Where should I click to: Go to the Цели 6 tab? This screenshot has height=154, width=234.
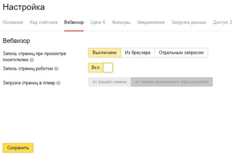point(98,22)
